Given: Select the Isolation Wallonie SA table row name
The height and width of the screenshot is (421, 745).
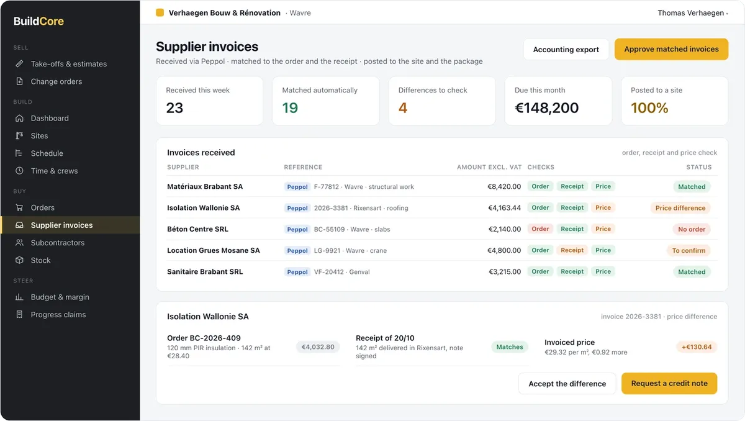Looking at the screenshot, I should click(203, 208).
